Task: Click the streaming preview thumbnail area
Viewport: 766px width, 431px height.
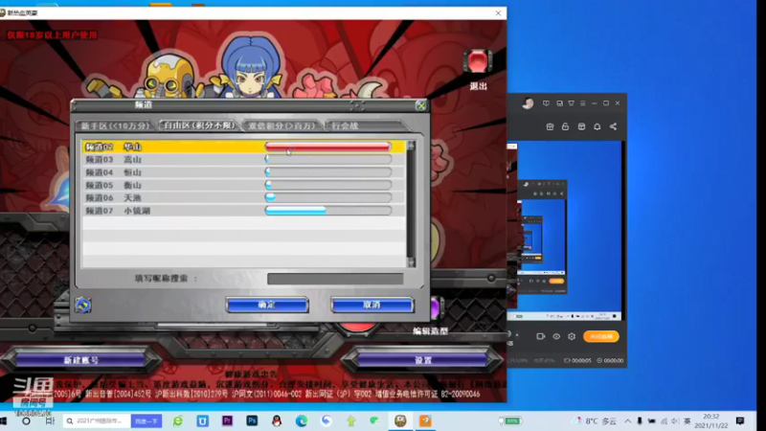Action: 564,231
